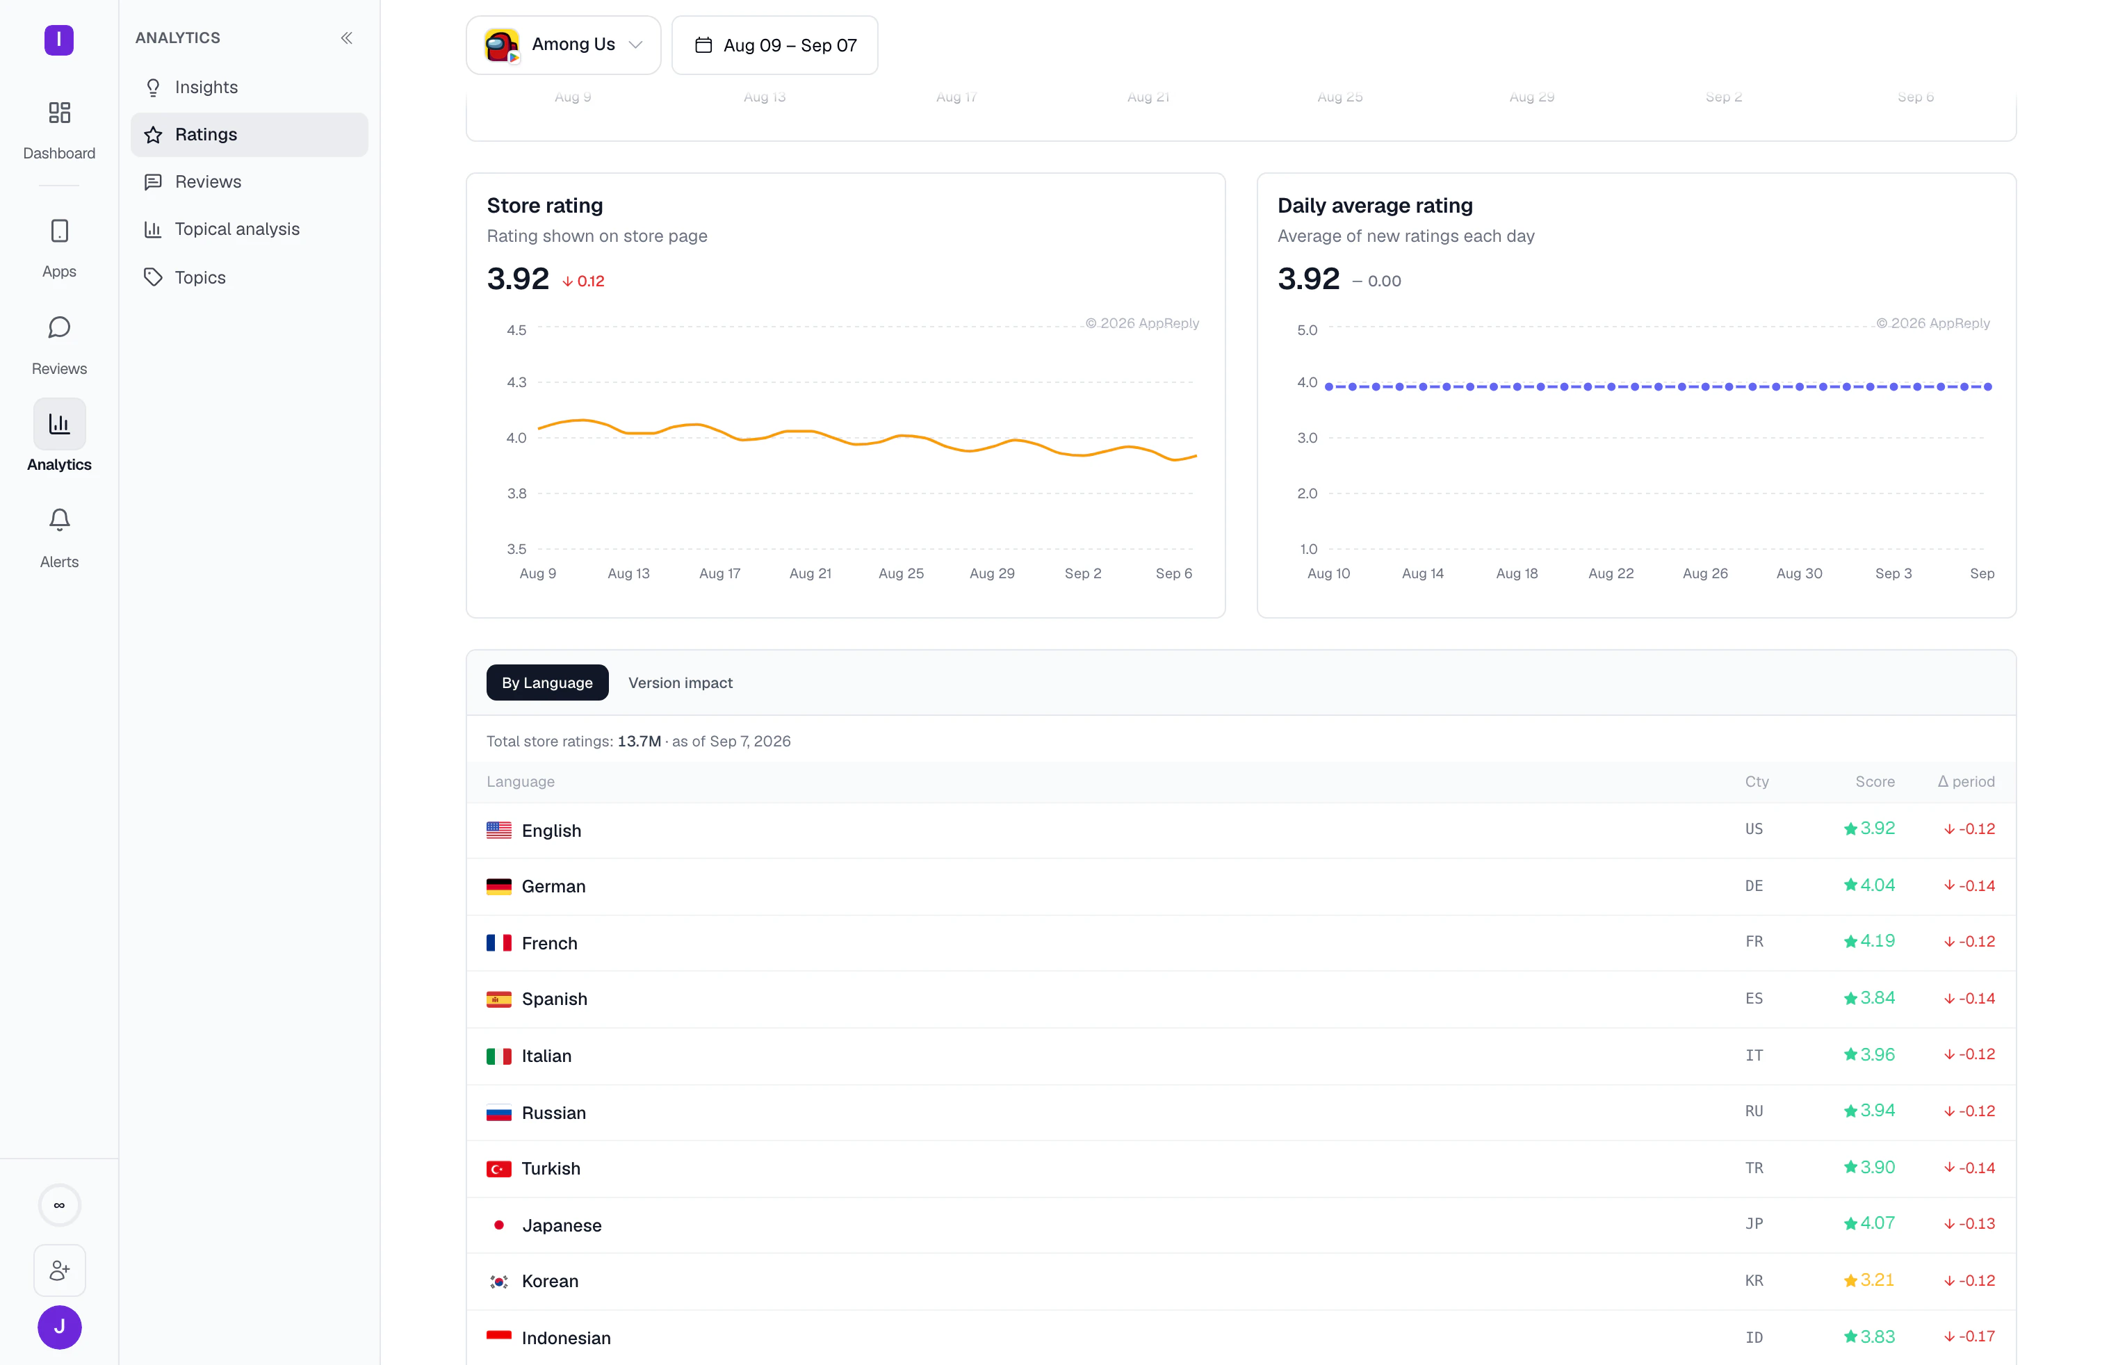The image size is (2102, 1365).
Task: Switch to the By Language tab
Action: coord(546,682)
